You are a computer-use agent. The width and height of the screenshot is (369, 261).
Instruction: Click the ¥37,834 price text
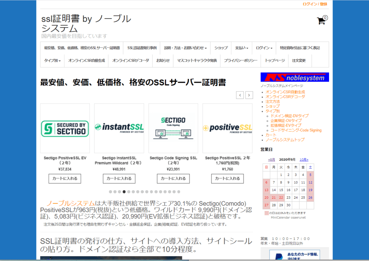(65, 169)
